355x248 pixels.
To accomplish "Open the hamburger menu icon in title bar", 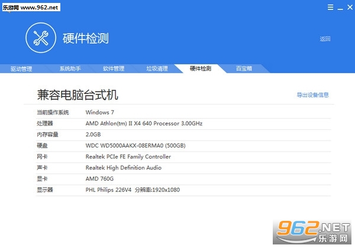I will pyautogui.click(x=330, y=7).
